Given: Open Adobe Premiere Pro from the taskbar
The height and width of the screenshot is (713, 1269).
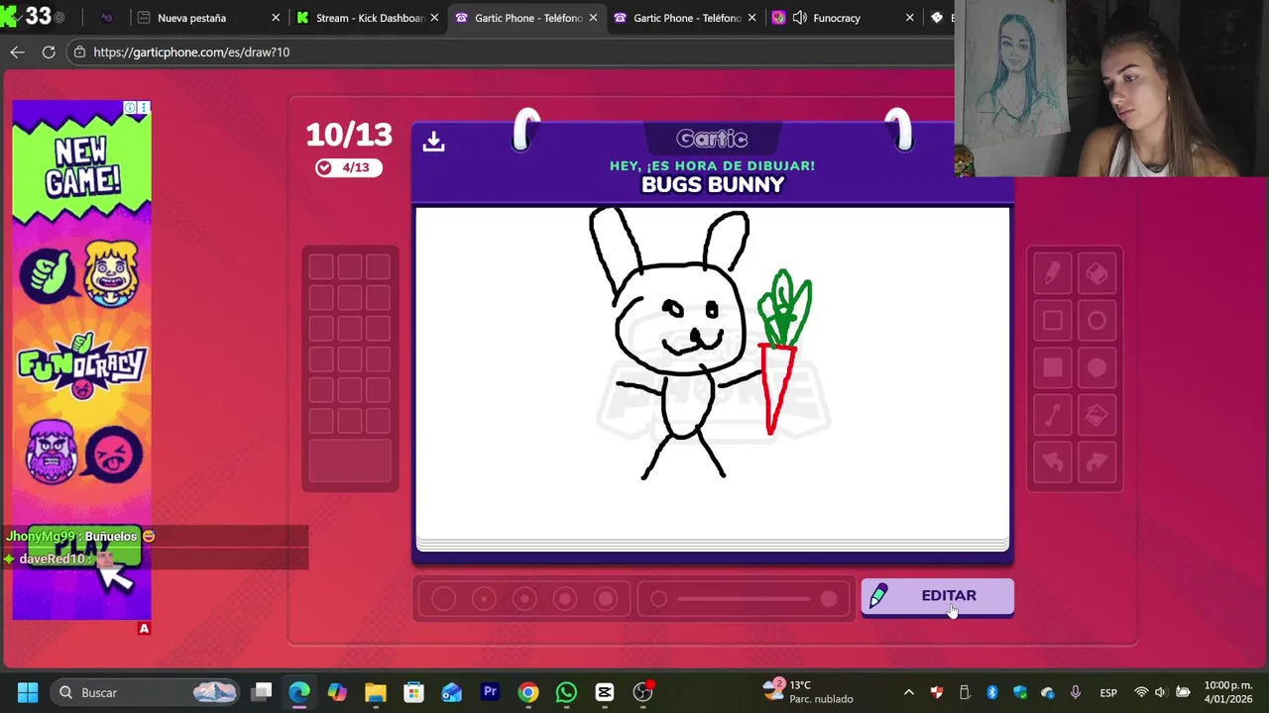Looking at the screenshot, I should pos(490,692).
